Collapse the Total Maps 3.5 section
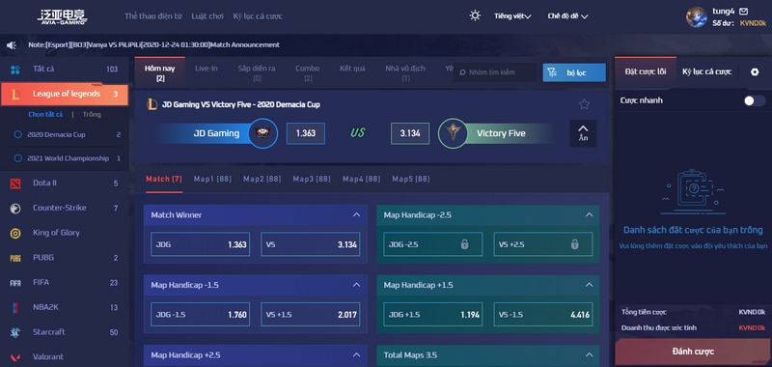The height and width of the screenshot is (367, 772). coord(589,354)
